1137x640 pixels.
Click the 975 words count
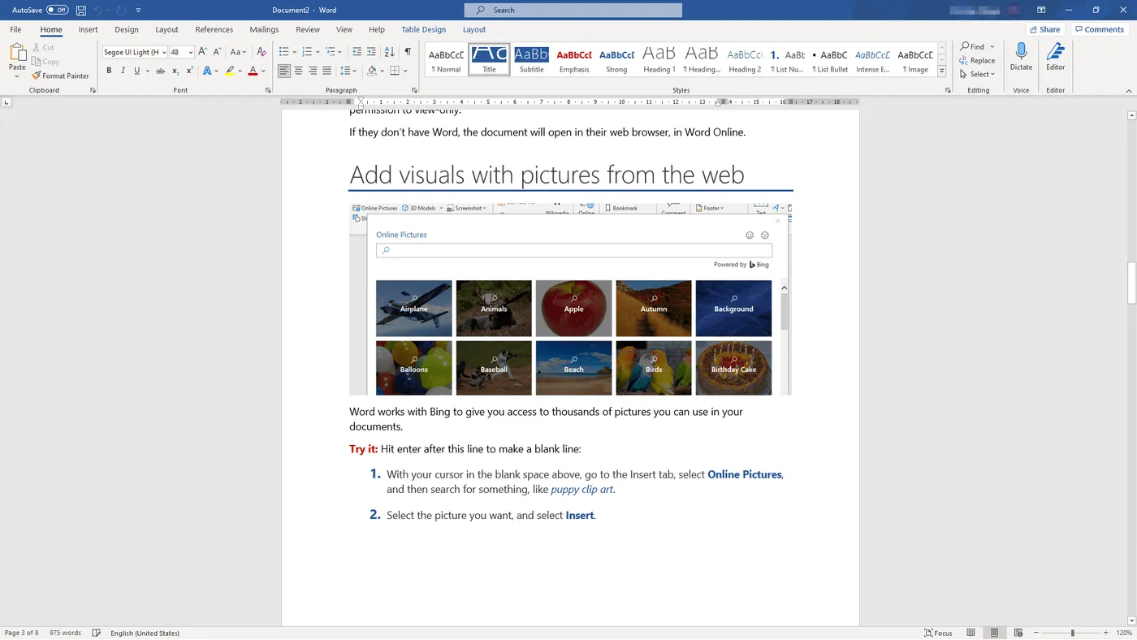(65, 633)
